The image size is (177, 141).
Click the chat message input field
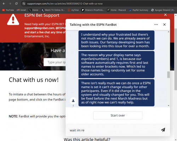point(113,130)
